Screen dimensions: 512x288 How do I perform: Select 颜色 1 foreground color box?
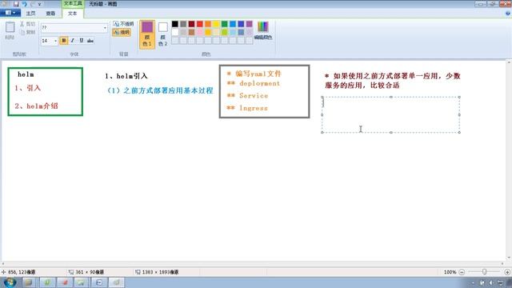tap(147, 34)
